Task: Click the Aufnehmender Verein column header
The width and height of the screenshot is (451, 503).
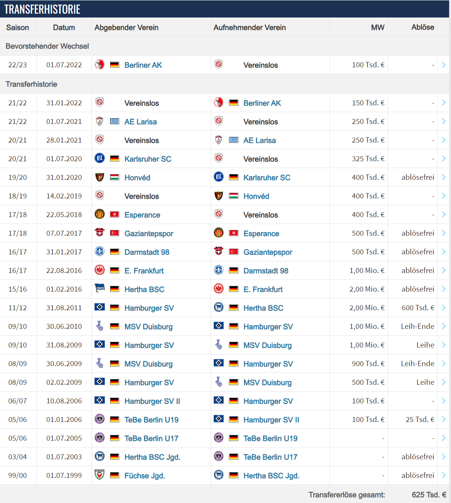Action: tap(249, 27)
